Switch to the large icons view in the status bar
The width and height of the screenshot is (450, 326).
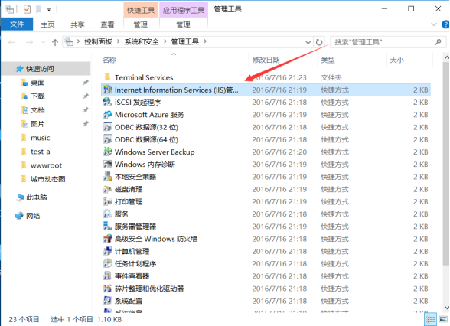443,319
